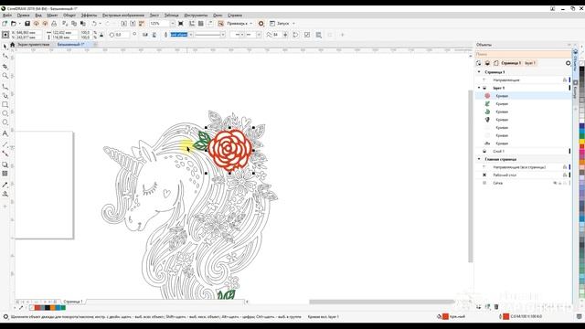Image resolution: width=585 pixels, height=329 pixels.
Task: Open the zoom level dropdown
Action: point(173,24)
